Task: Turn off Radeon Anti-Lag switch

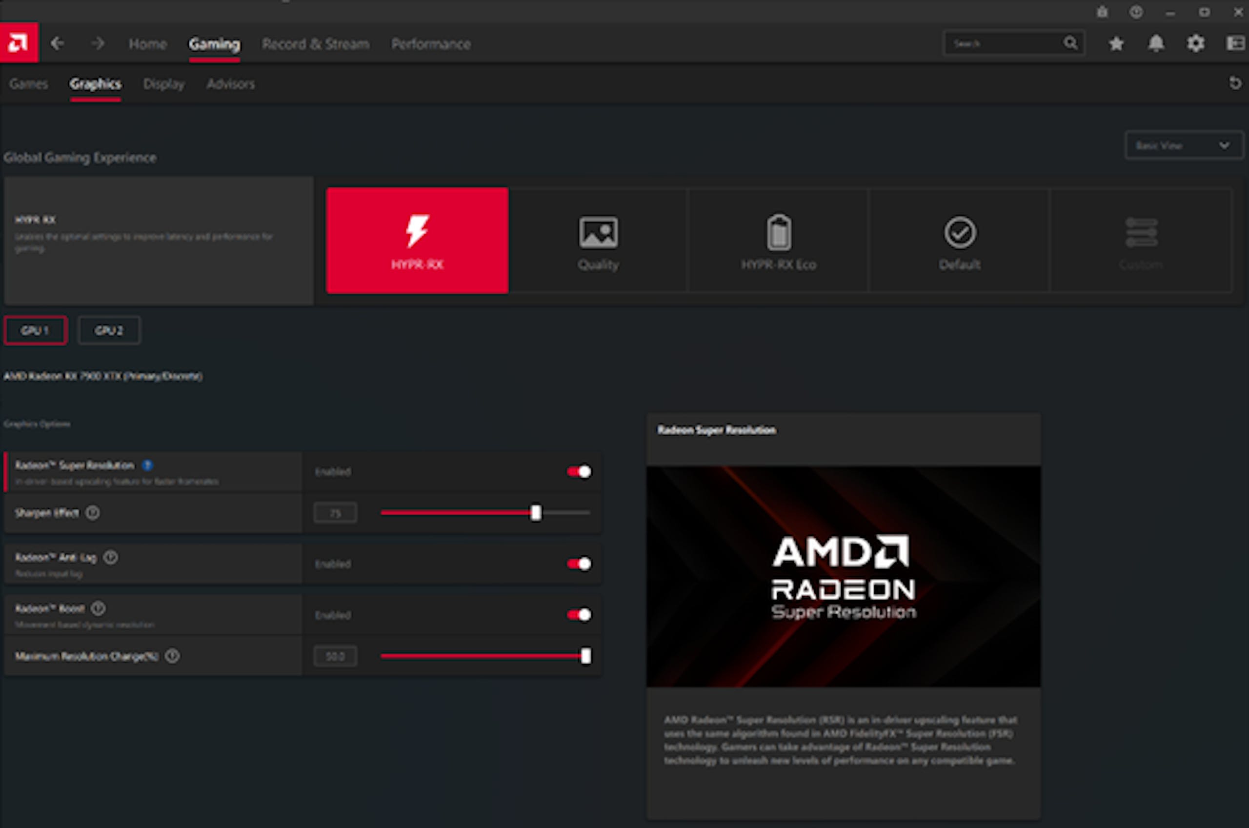Action: coord(579,564)
